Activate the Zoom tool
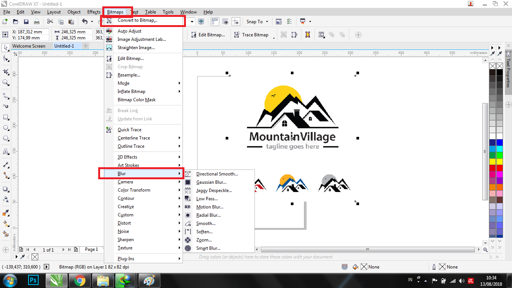Viewport: 512px width, 288px height. pos(6,82)
